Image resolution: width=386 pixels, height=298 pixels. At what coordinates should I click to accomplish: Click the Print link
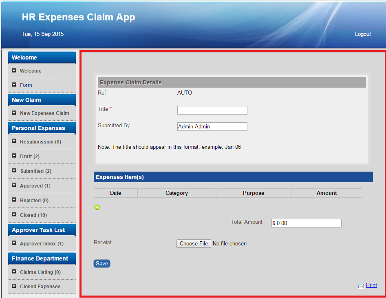tap(371, 285)
